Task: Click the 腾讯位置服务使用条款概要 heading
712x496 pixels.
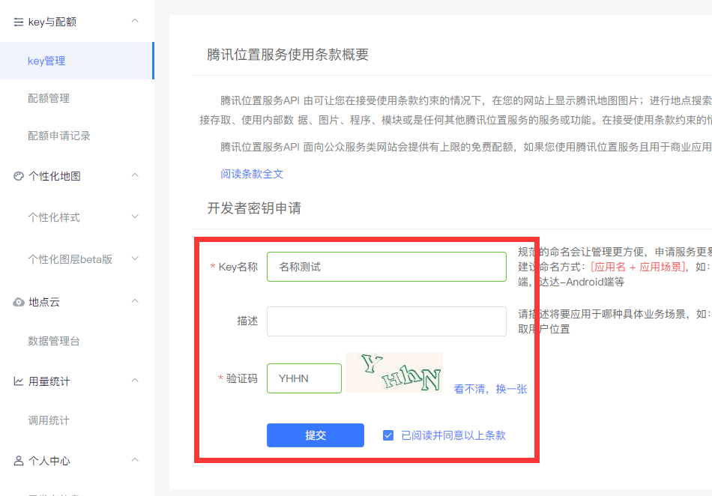Action: 288,55
